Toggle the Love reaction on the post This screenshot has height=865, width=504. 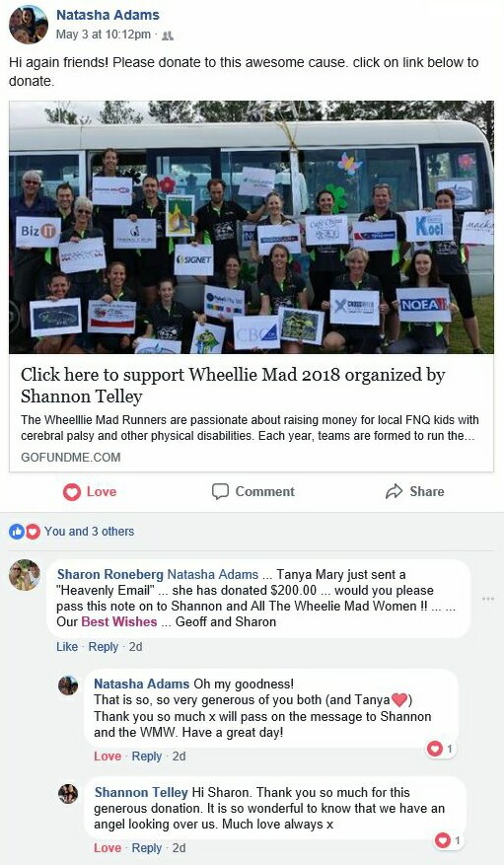pos(90,491)
